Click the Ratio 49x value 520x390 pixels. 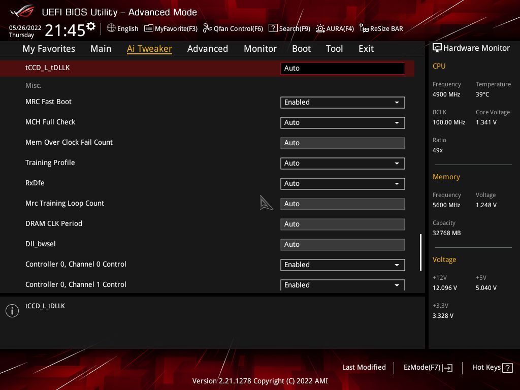[x=437, y=150]
